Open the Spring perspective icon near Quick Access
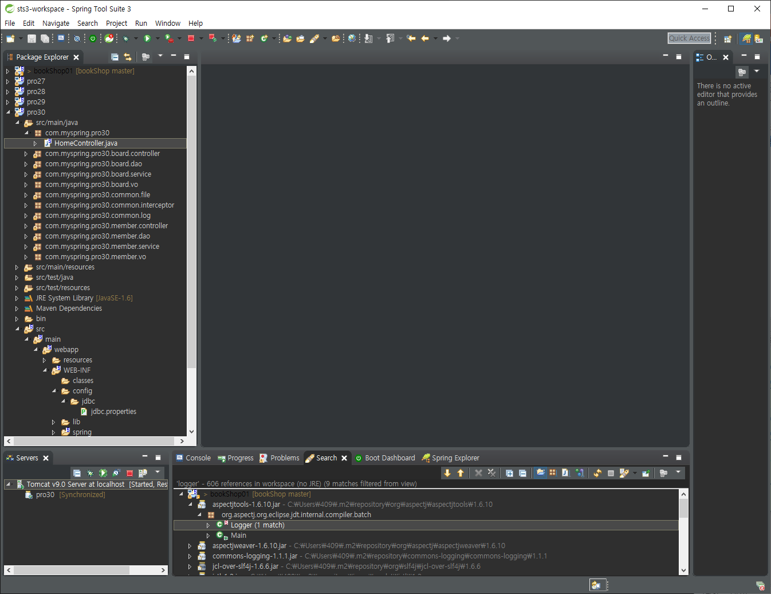Image resolution: width=771 pixels, height=594 pixels. coord(746,38)
